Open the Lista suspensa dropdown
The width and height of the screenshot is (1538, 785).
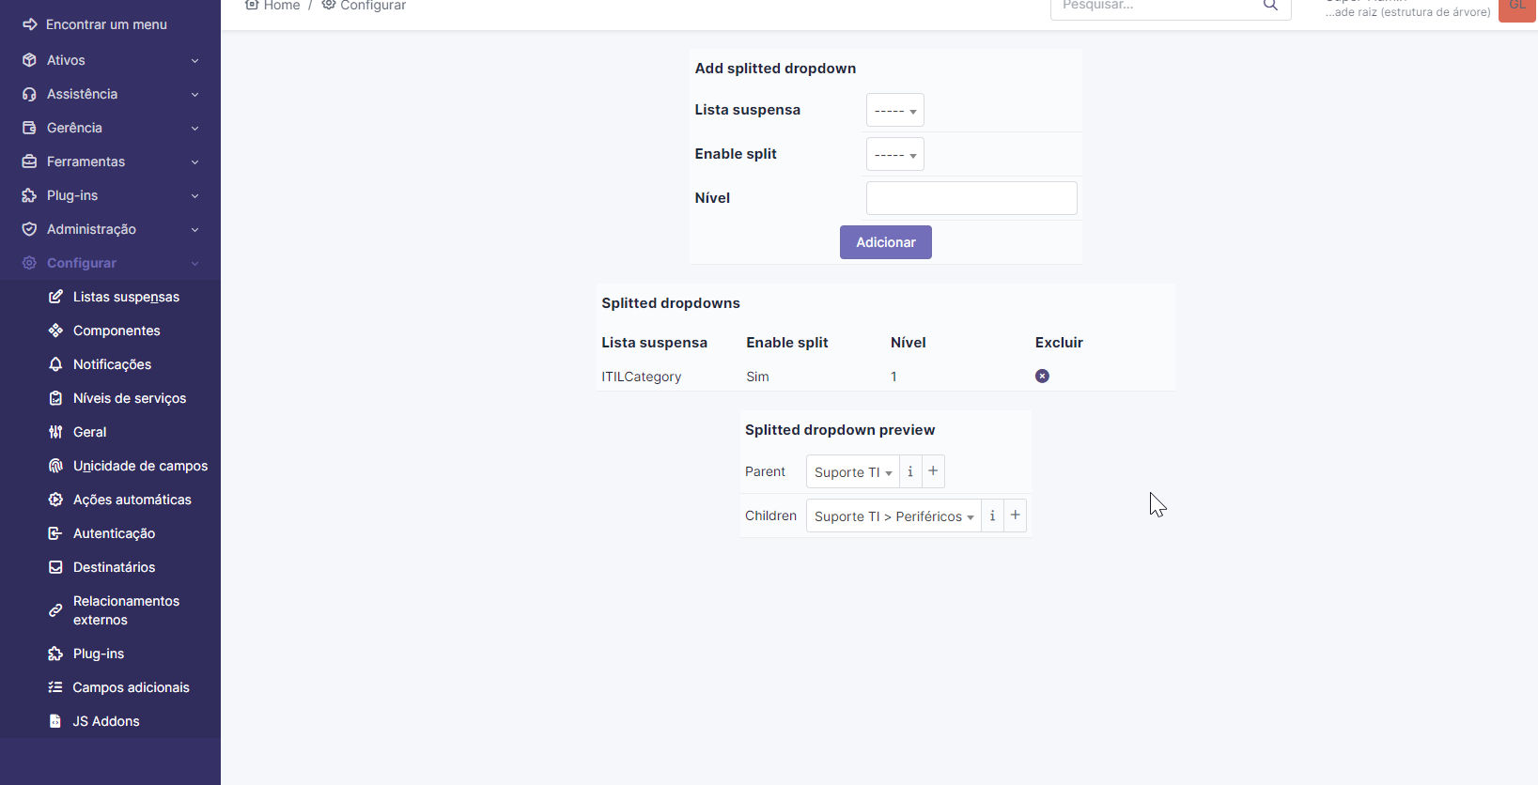(x=895, y=110)
